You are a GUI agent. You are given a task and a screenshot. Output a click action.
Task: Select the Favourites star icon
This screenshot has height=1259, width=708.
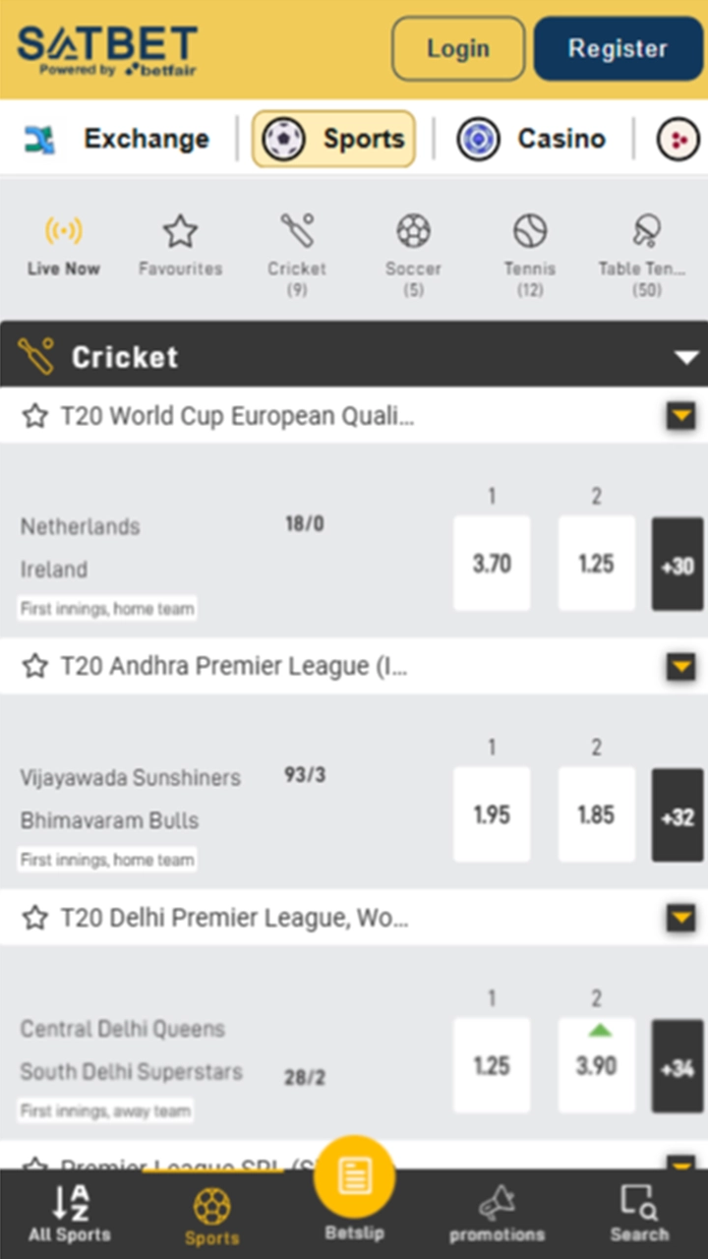click(180, 233)
